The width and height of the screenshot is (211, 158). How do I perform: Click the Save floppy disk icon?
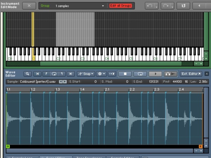183,6
